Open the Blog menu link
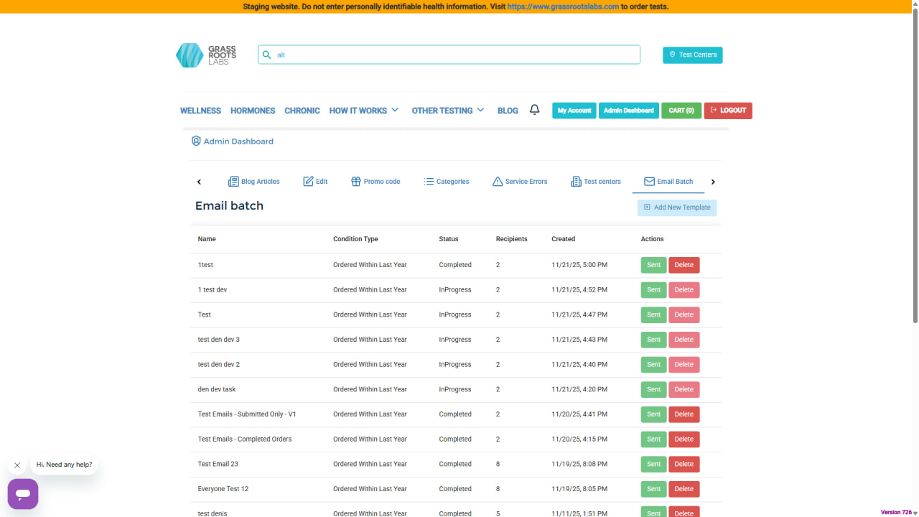 pyautogui.click(x=508, y=111)
